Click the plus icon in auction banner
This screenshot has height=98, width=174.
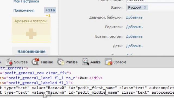coord(31,34)
